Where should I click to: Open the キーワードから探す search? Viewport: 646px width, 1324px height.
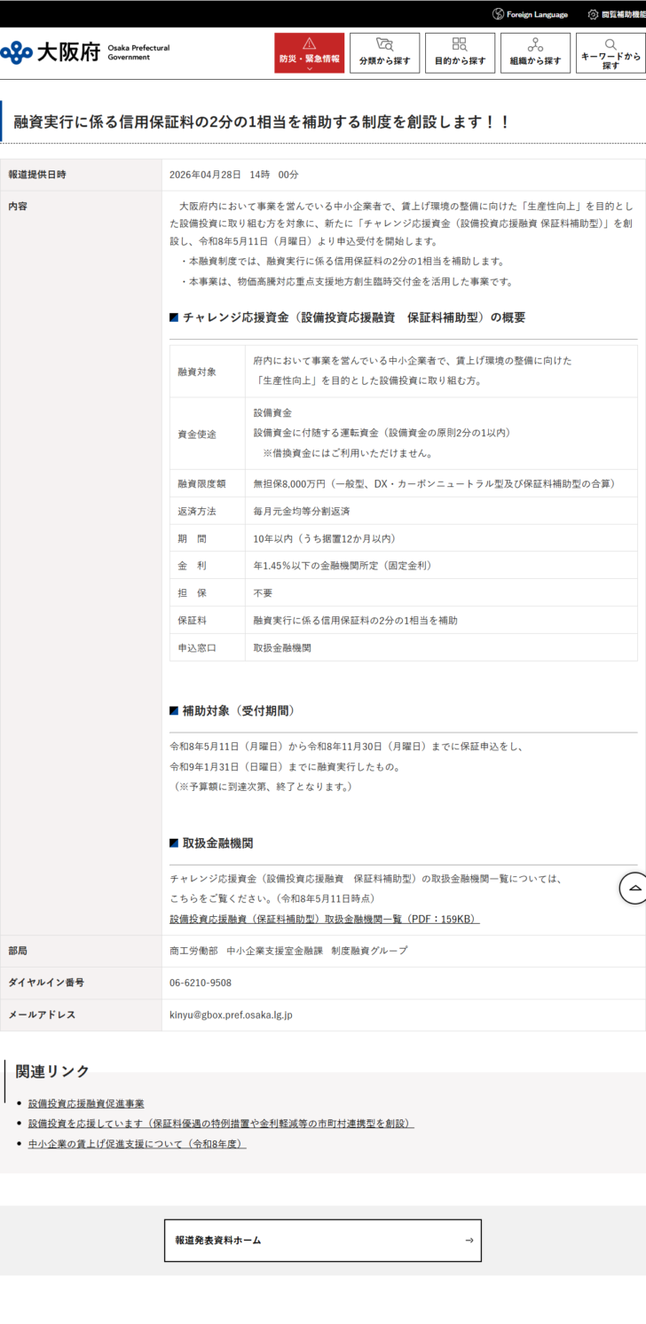[x=611, y=53]
